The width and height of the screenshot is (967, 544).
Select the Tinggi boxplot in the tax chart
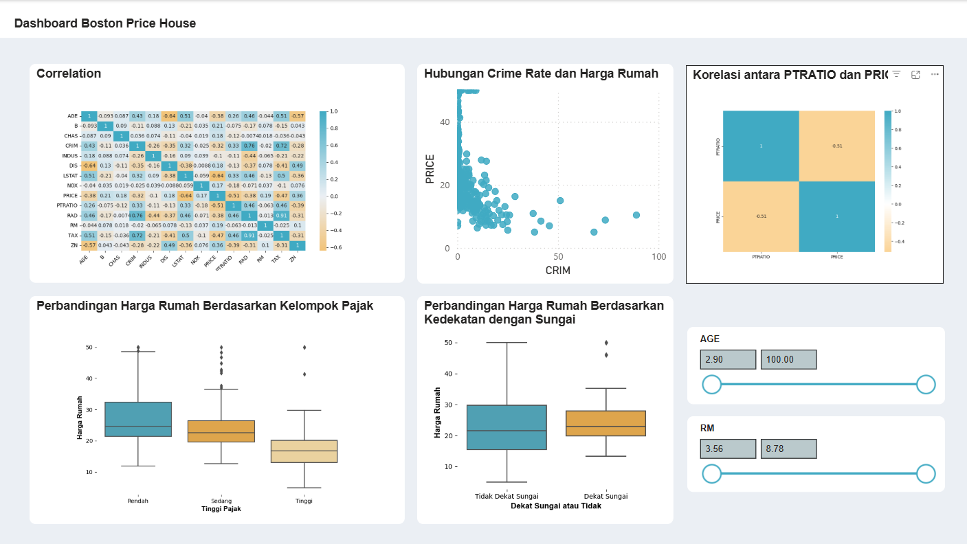click(x=304, y=450)
